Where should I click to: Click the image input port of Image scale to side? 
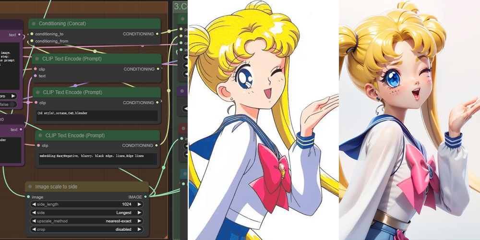[28, 197]
